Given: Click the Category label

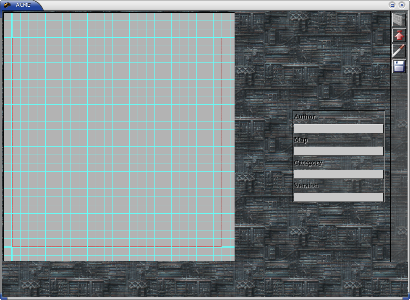Looking at the screenshot, I should (x=308, y=163).
